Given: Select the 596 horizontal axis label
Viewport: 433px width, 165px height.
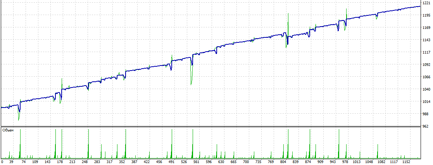Looking at the screenshot, I should (209, 162).
